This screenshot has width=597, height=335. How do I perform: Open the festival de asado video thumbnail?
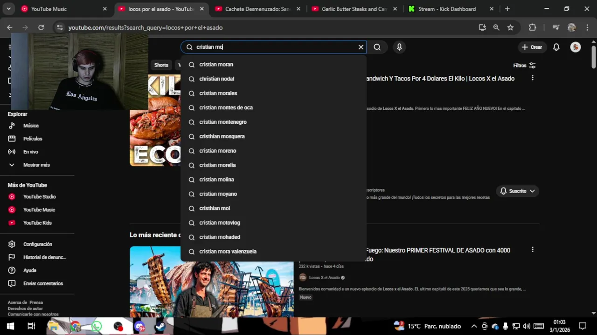point(211,281)
